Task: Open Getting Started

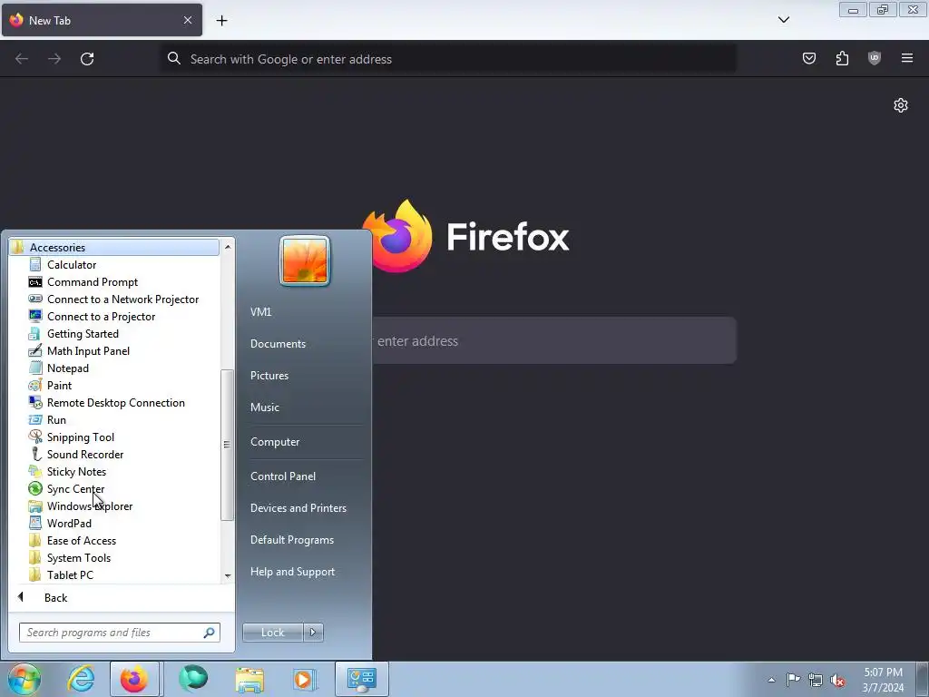Action: 73,334
